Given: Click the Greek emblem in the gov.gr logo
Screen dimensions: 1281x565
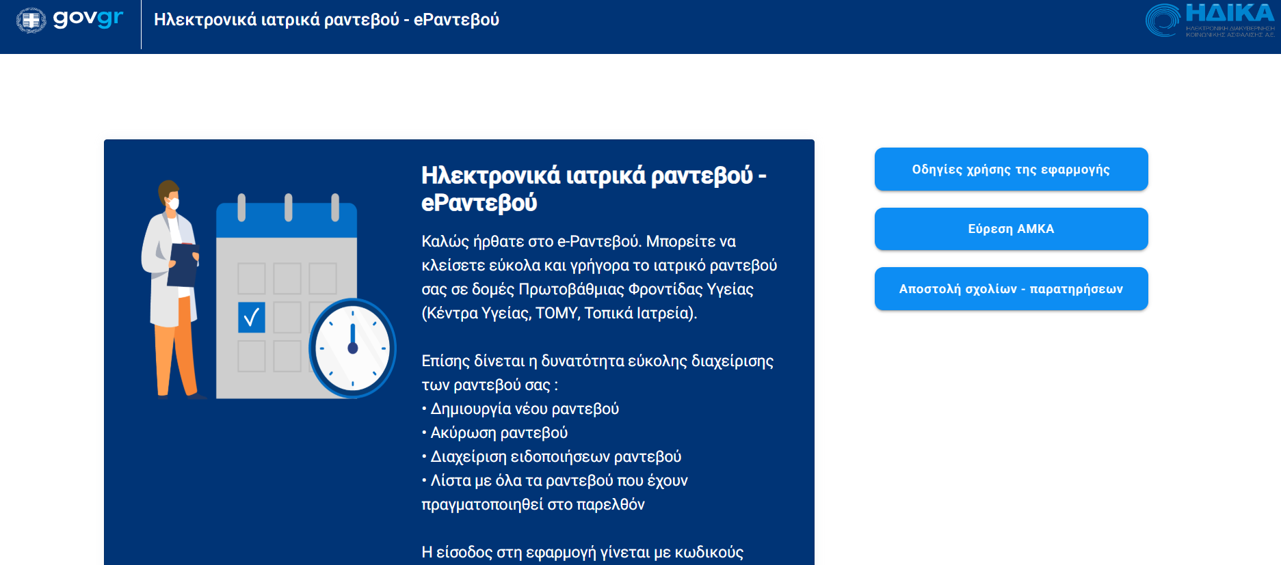Looking at the screenshot, I should 31,20.
